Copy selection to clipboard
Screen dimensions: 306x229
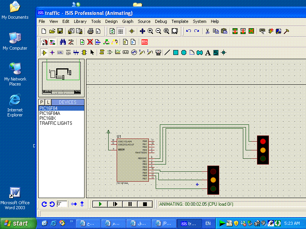216,31
